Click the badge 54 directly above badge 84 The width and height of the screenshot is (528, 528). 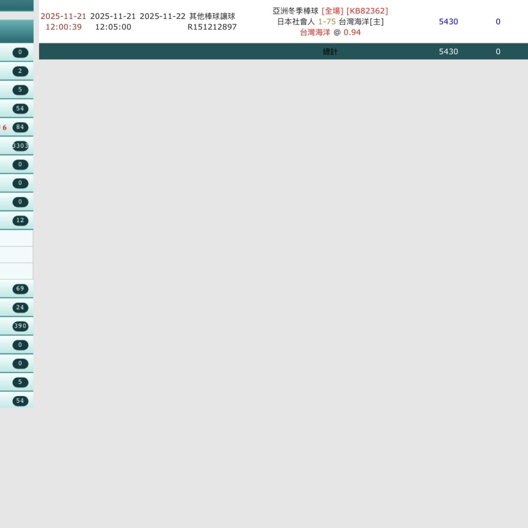20,109
